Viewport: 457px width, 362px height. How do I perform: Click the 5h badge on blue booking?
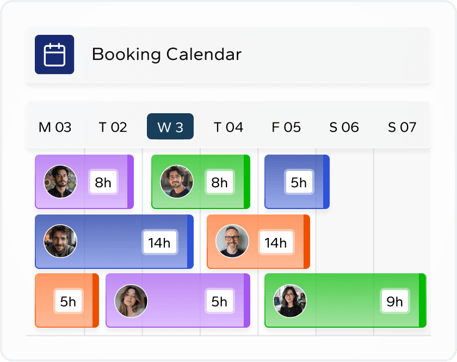pos(299,182)
